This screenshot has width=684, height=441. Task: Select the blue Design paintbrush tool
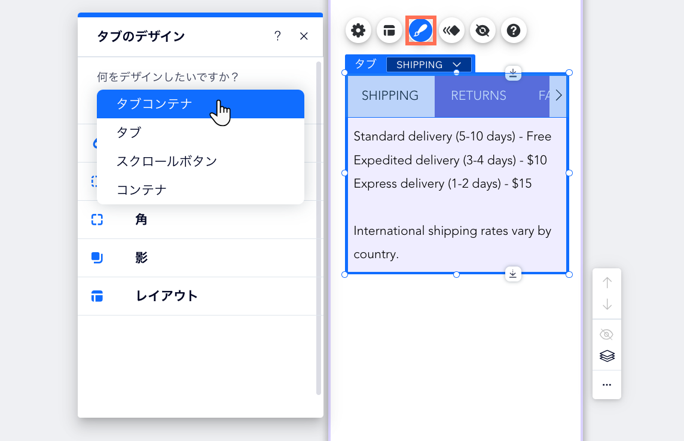[x=421, y=30]
